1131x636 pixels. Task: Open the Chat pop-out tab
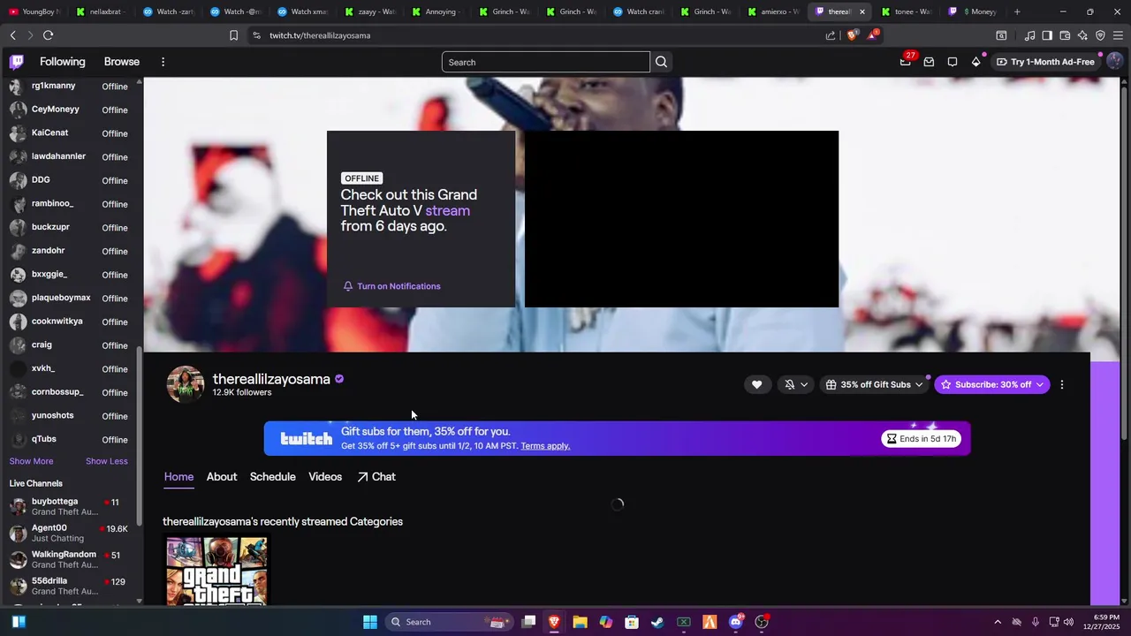pyautogui.click(x=376, y=477)
